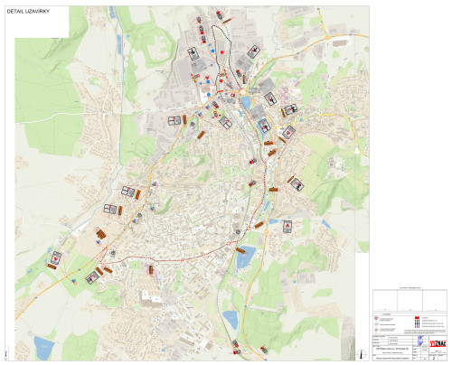Click the roundabout on the northeast orange road
The image size is (452, 365).
click(327, 38)
